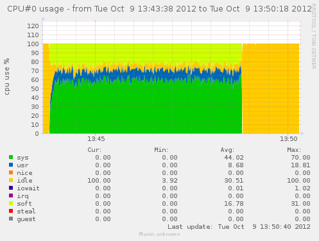Click the blue usr legend swatch
The height and width of the screenshot is (241, 319).
pos(11,165)
